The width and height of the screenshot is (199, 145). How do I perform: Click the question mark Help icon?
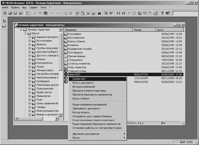tap(162, 13)
